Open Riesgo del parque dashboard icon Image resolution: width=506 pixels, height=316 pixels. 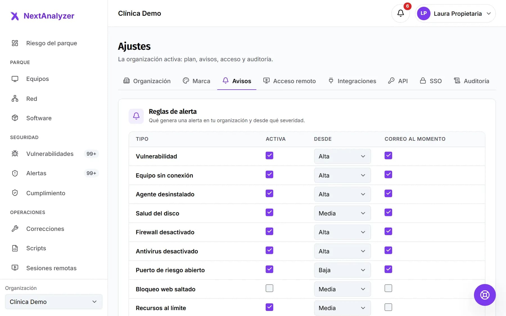[15, 43]
